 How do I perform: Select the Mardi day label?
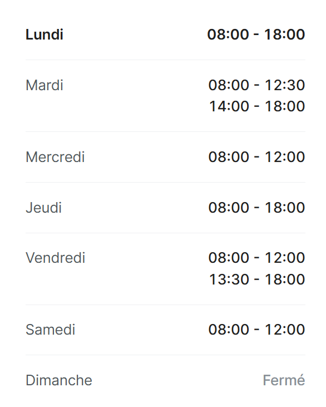[x=45, y=85]
